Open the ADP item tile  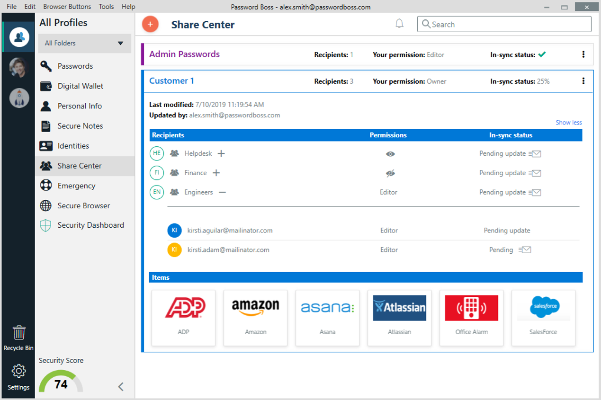(x=183, y=318)
